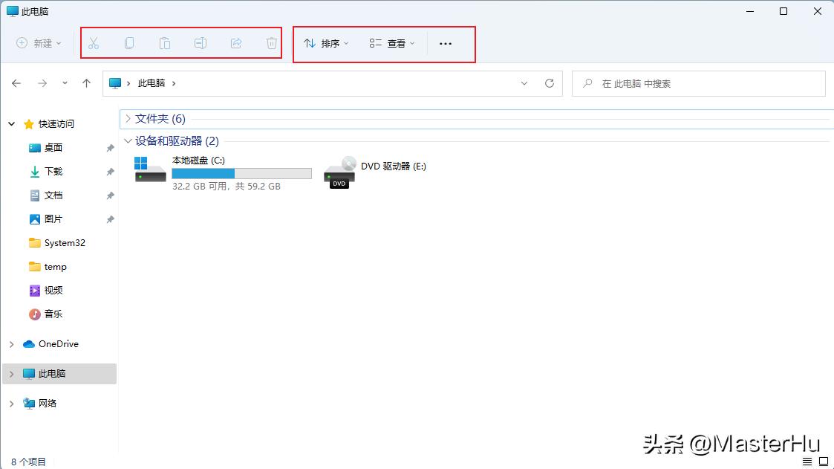Click 此电脑 in the address bar
834x469 pixels.
tap(152, 83)
